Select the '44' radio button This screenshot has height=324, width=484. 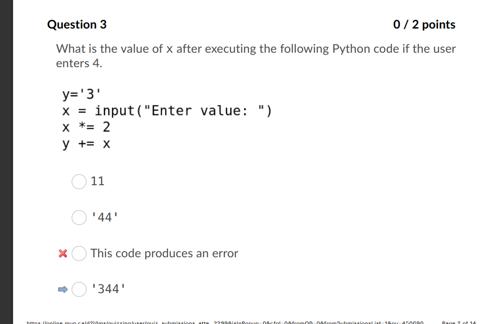click(78, 218)
